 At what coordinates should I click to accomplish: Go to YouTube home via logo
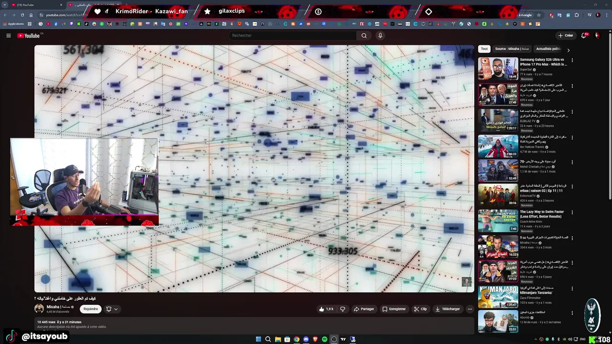click(x=29, y=35)
